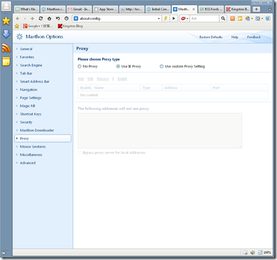
Task: Open the General options section
Action: [26, 49]
